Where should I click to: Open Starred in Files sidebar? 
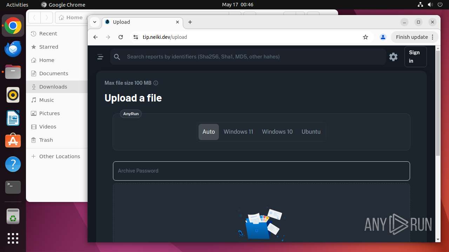coord(57,47)
